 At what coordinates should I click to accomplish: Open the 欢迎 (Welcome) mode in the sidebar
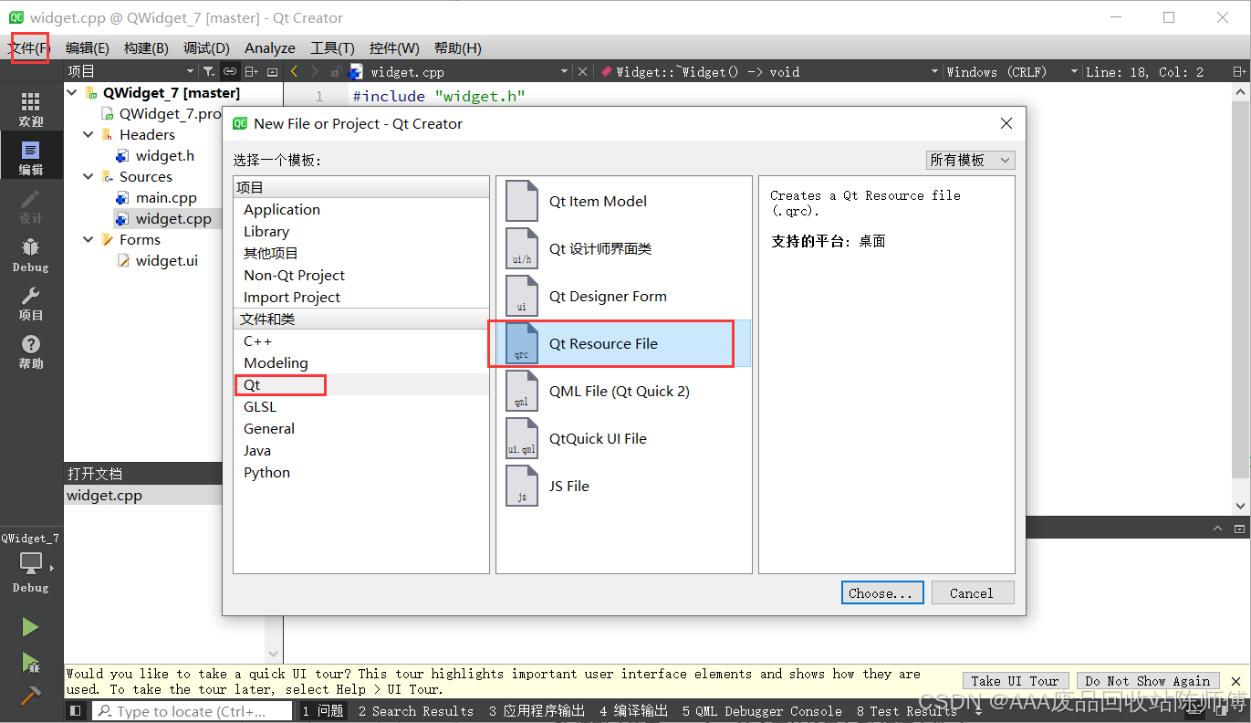click(x=31, y=110)
